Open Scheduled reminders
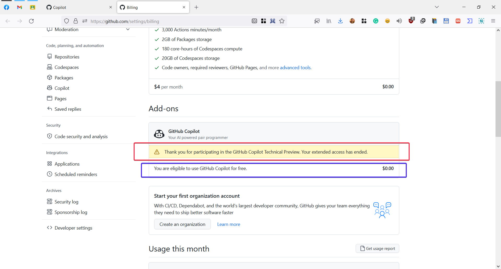 click(76, 174)
